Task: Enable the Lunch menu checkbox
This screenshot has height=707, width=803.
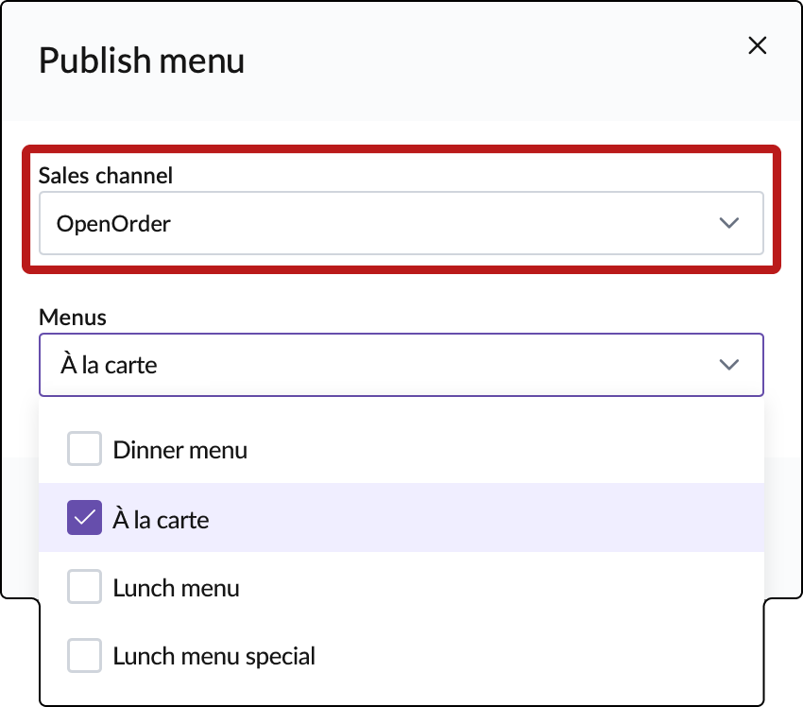Action: 84,588
